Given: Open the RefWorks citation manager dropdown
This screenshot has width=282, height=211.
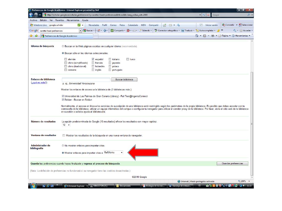Looking at the screenshot, I should pos(113,152).
